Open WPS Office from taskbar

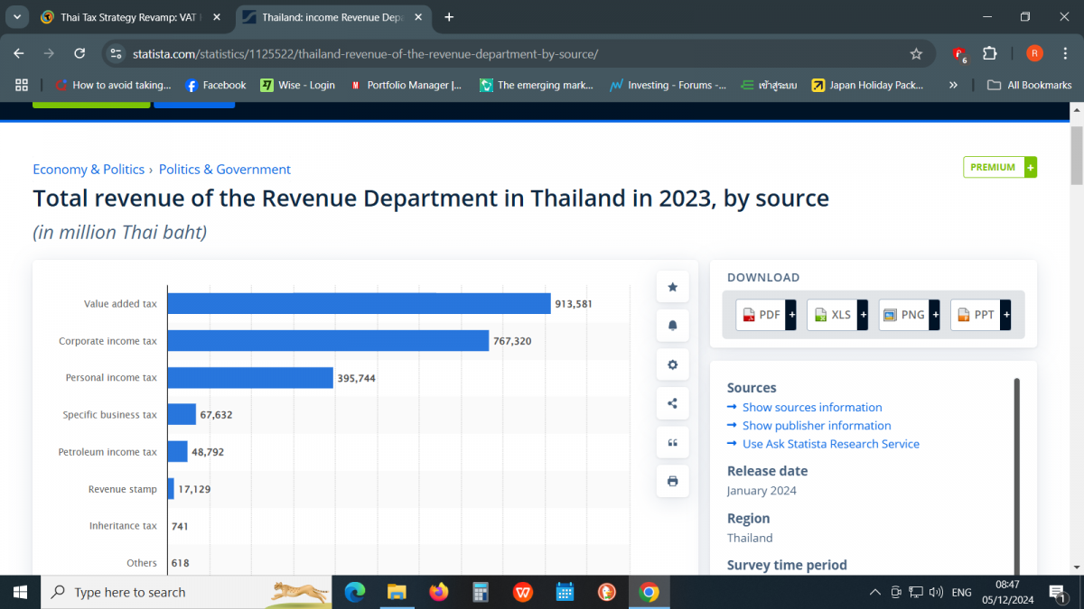(x=523, y=592)
